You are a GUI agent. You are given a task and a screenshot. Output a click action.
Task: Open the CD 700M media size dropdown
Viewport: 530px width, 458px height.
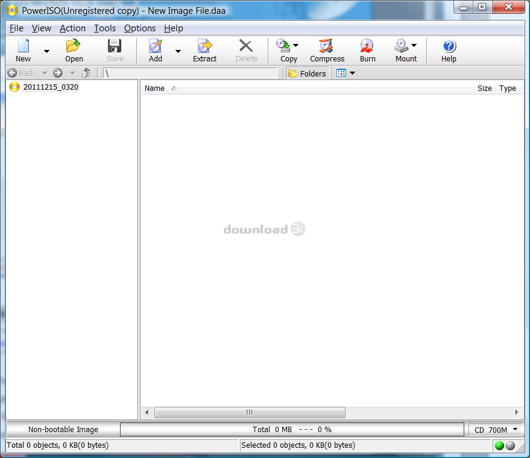(496, 430)
